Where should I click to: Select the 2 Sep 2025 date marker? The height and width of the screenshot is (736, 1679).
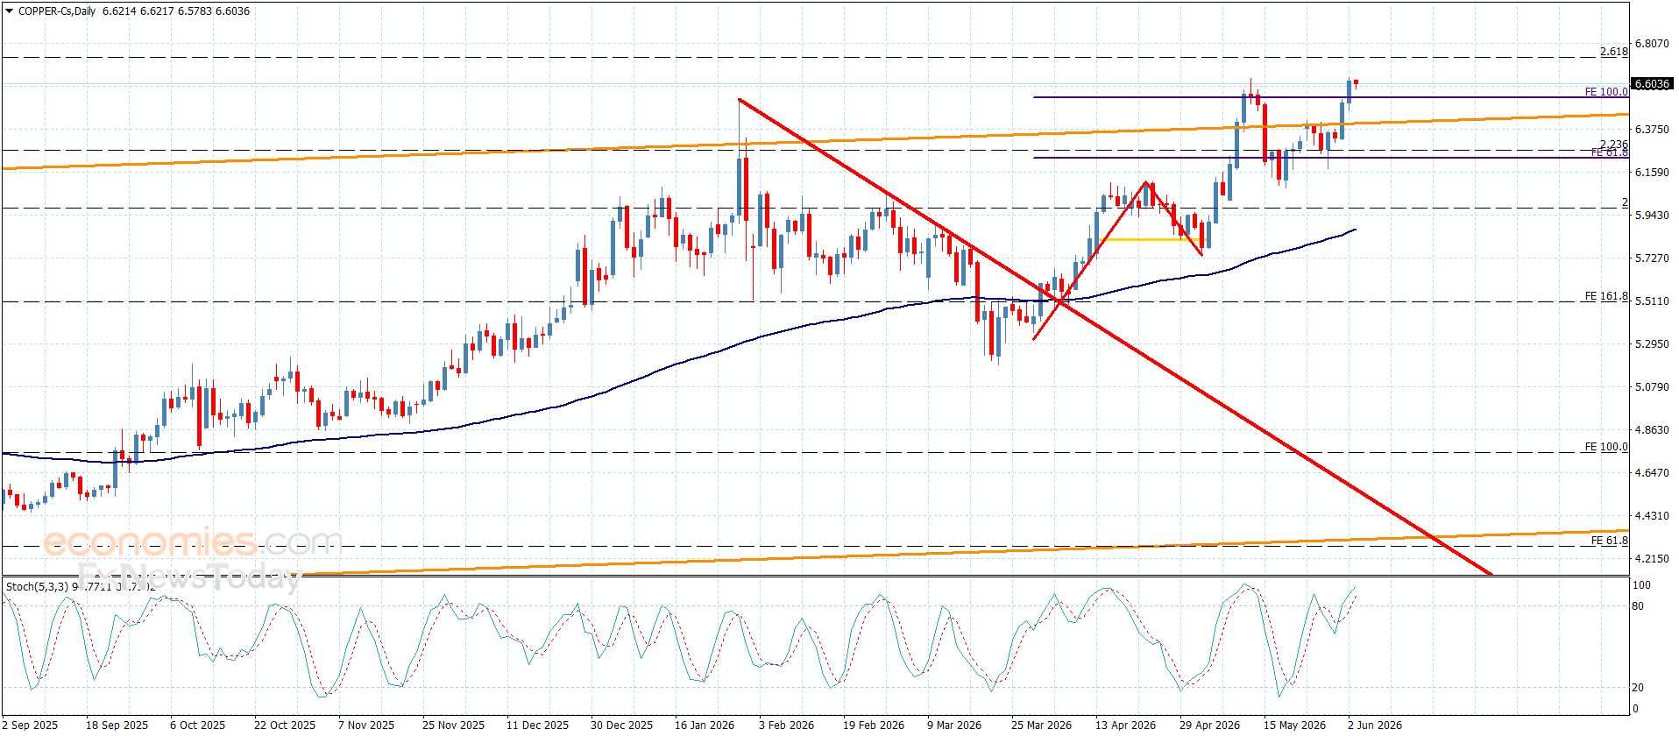(x=30, y=725)
